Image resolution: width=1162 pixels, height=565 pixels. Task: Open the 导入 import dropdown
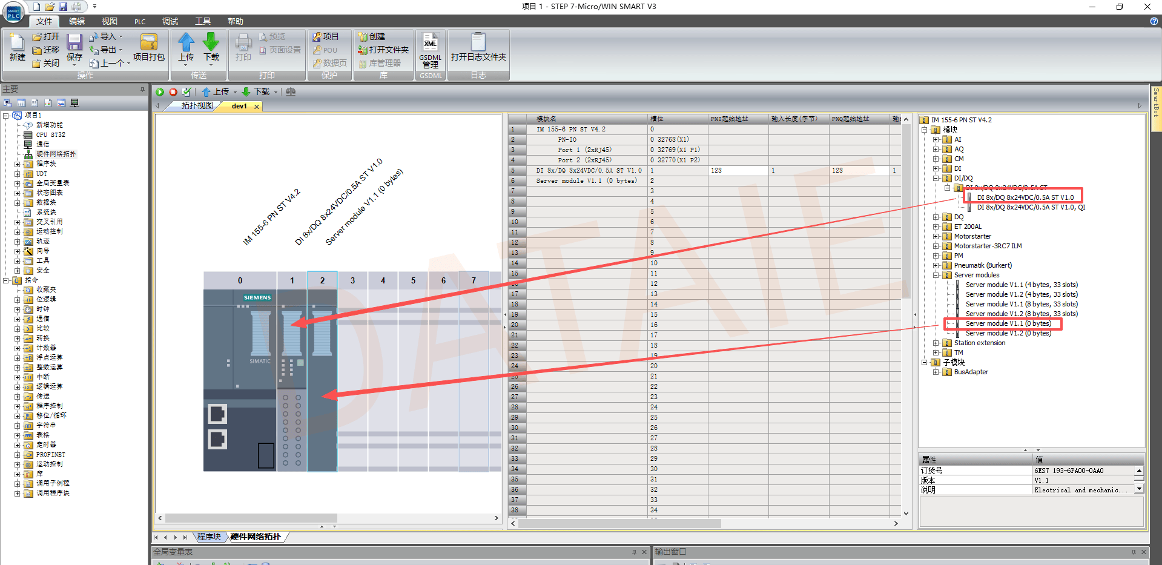(x=120, y=37)
